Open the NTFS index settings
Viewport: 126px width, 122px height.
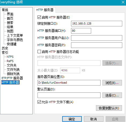click(x=10, y=57)
